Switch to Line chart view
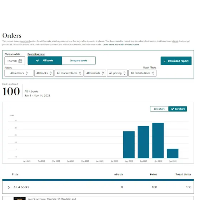Viewport: 200px width, 200px height. tap(159, 109)
